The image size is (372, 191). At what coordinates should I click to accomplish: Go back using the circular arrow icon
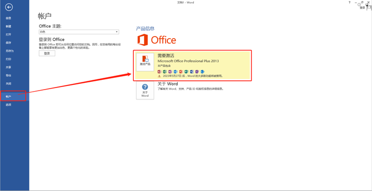pos(9,7)
